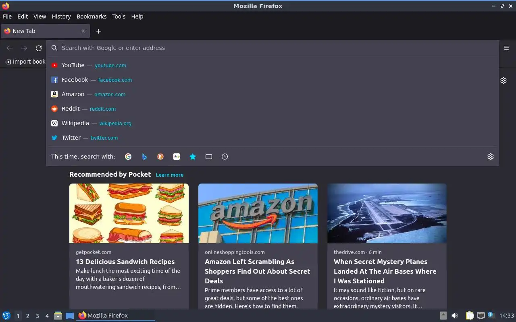
Task: Open Amazon Left Scrambling article headline
Action: point(258,271)
